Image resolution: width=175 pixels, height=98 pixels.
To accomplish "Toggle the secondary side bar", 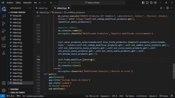I will (x=151, y=2).
